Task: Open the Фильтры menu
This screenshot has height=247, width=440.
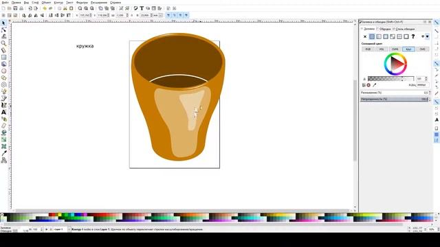Action: tap(82, 2)
